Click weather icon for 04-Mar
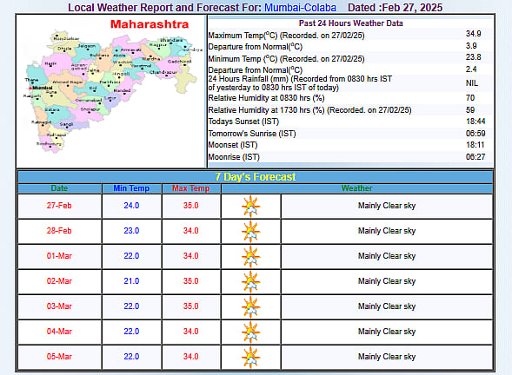 (250, 332)
